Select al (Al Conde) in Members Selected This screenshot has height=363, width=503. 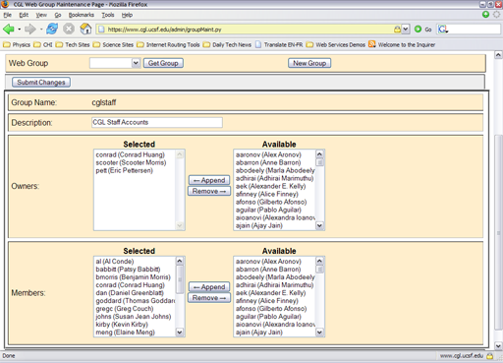point(115,262)
